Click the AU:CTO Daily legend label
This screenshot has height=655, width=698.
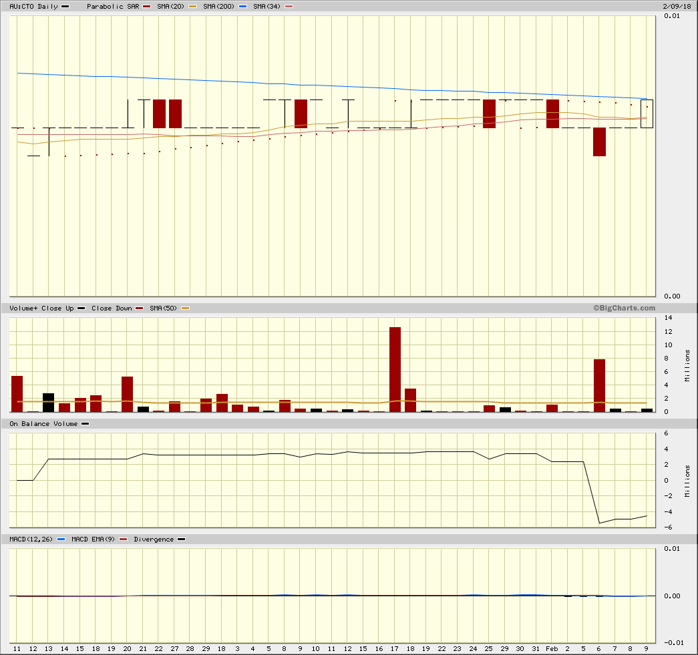click(x=34, y=7)
